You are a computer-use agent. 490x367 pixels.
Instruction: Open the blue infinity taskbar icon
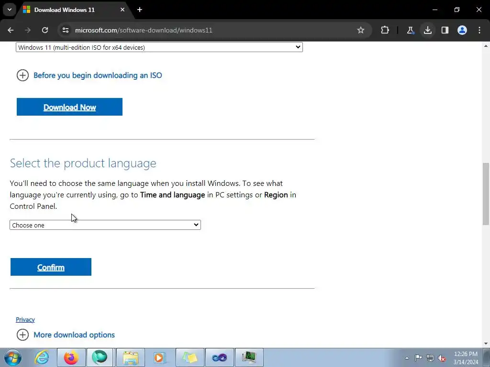[x=219, y=357]
